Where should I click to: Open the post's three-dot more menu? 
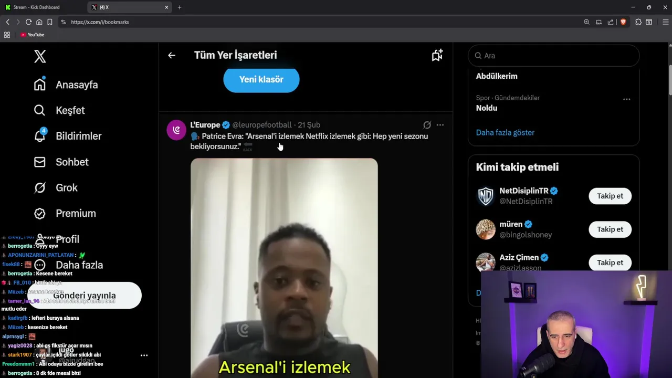click(440, 125)
